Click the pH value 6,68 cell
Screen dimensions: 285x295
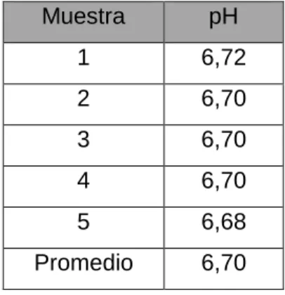click(224, 228)
